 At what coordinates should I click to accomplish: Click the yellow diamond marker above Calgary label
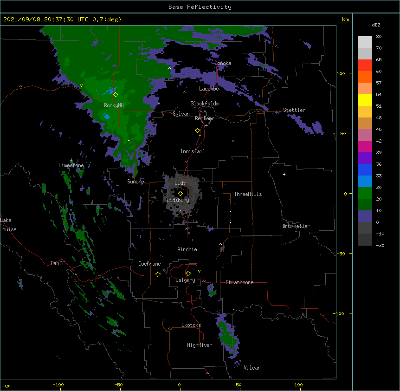click(x=188, y=274)
